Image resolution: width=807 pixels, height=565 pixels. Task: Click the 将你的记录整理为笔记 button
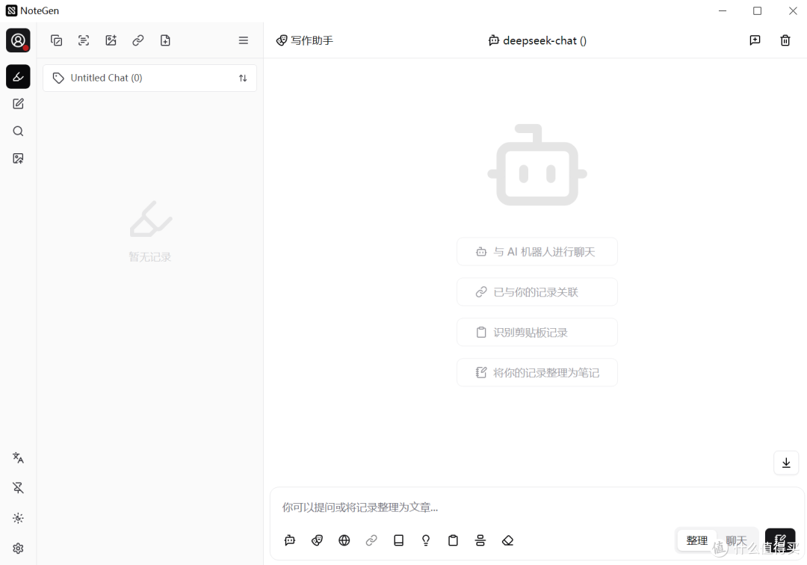click(537, 372)
